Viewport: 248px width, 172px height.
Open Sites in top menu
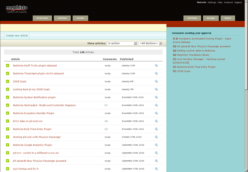coord(220,2)
